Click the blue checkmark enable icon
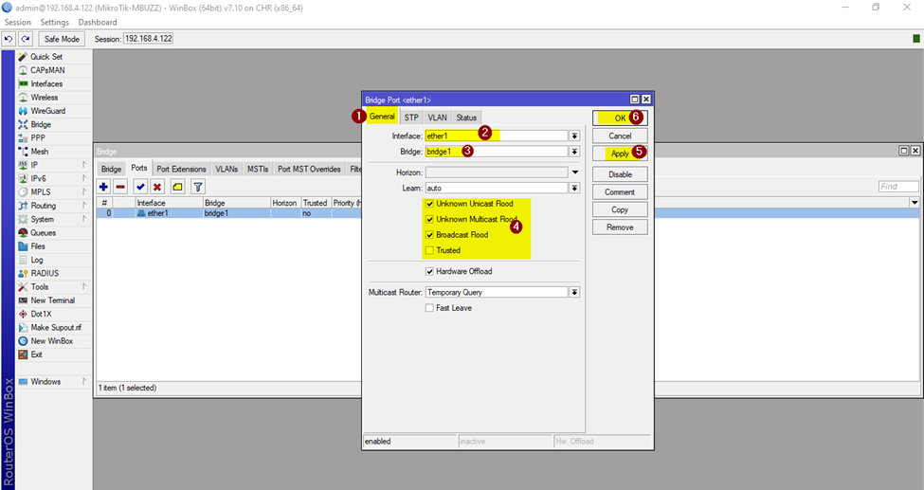 tap(140, 187)
